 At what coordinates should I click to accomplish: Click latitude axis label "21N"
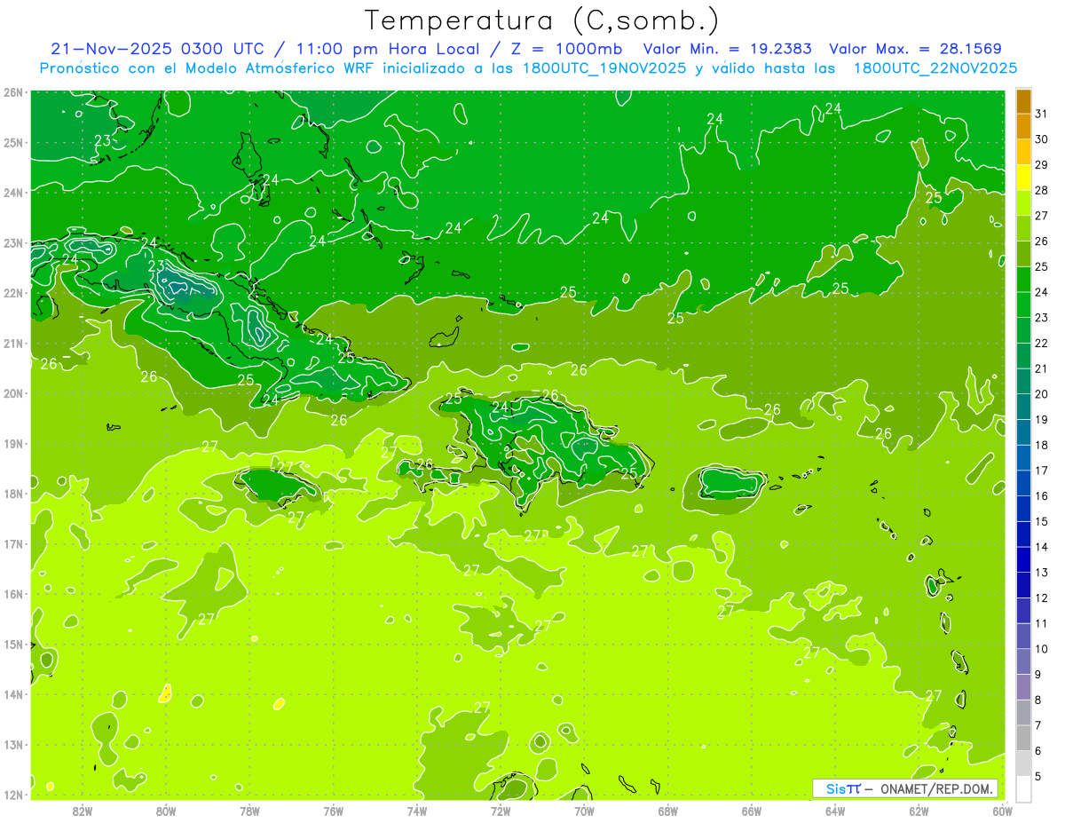tap(13, 343)
